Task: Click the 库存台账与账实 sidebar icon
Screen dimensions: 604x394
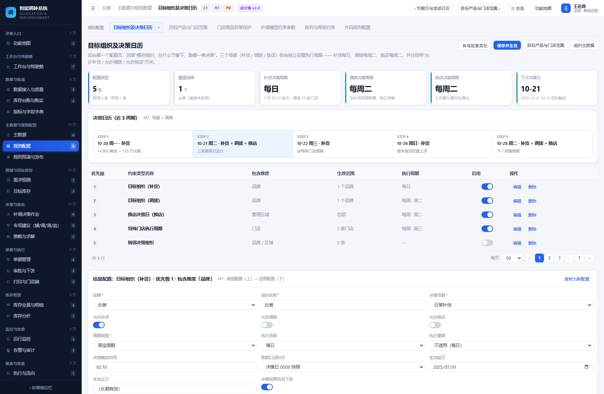Action: (8, 101)
